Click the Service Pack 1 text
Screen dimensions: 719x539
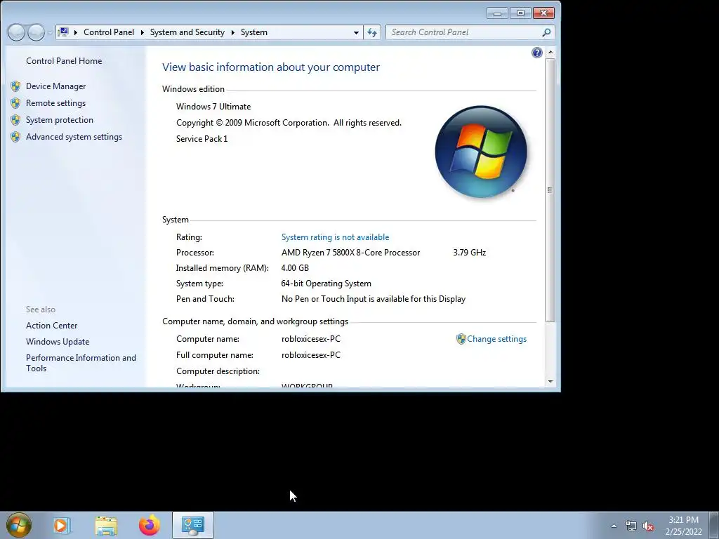[x=202, y=139]
